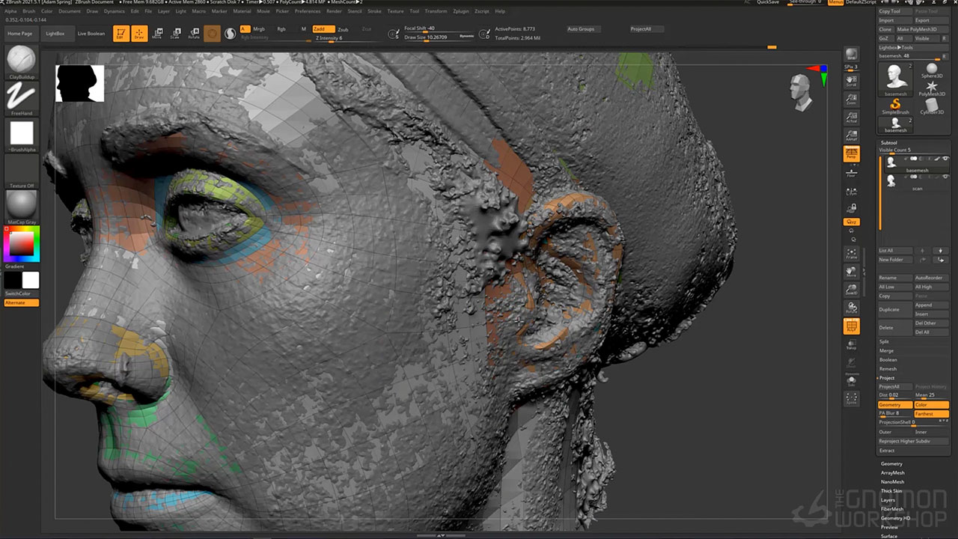Click the ProjectAll button in Subtool
Screen dimensions: 958x539
point(894,387)
